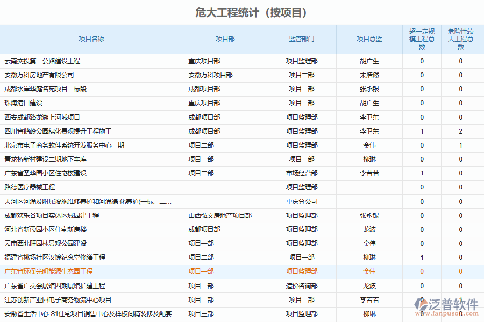Viewport: 484px width, 322px height.
Task: Click the value 2 in 四川省鹅岭公园 row
Action: click(460, 131)
